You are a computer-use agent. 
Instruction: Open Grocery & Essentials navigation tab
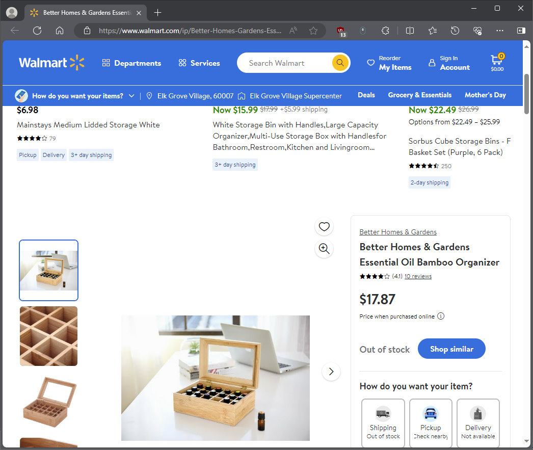[x=419, y=95]
